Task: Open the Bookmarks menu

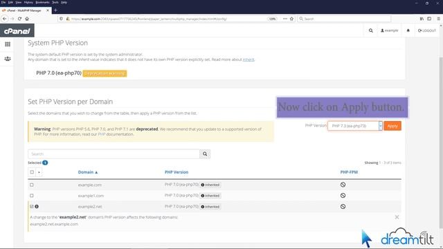Action: pyautogui.click(x=42, y=2)
